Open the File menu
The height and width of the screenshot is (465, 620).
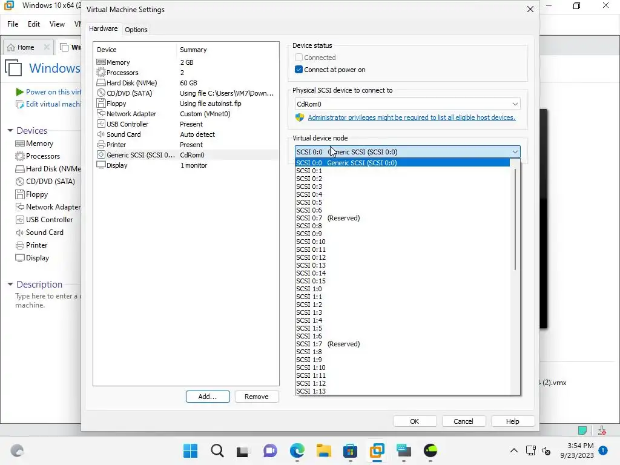[x=13, y=24]
